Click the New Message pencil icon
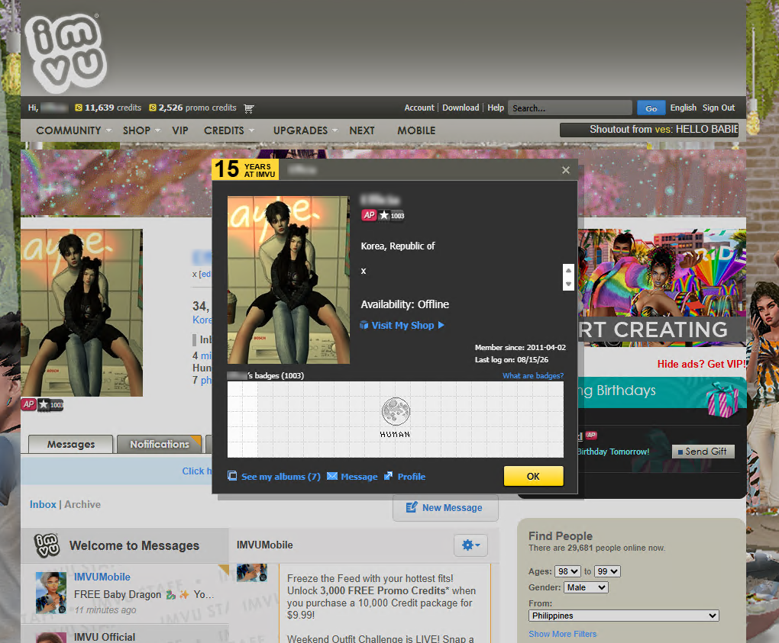Image resolution: width=779 pixels, height=643 pixels. [412, 507]
